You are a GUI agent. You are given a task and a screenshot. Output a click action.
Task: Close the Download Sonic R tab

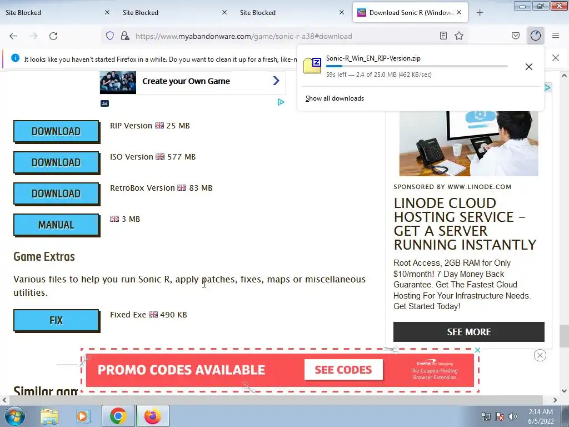(x=459, y=12)
